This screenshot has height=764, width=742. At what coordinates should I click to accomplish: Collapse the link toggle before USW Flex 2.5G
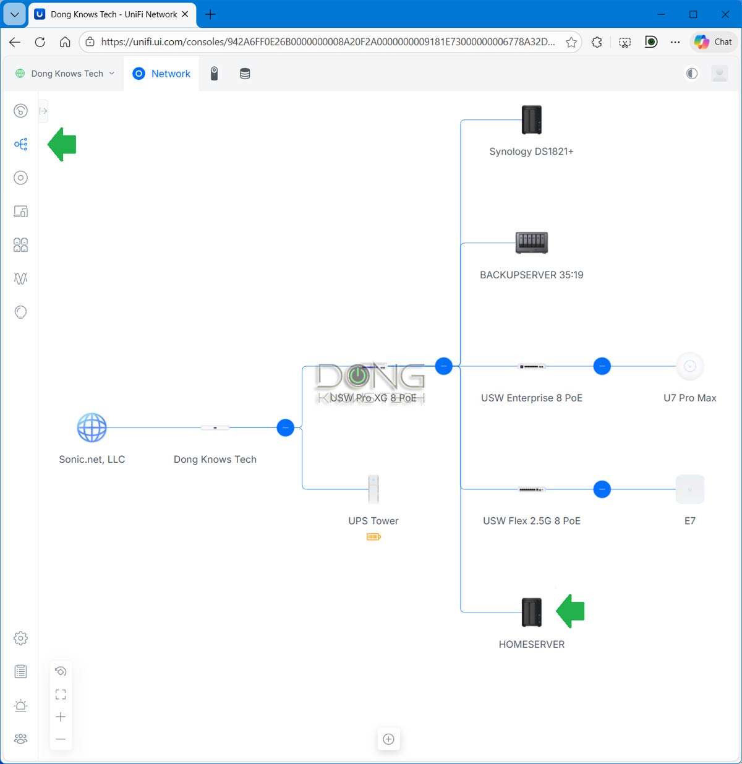tap(602, 489)
